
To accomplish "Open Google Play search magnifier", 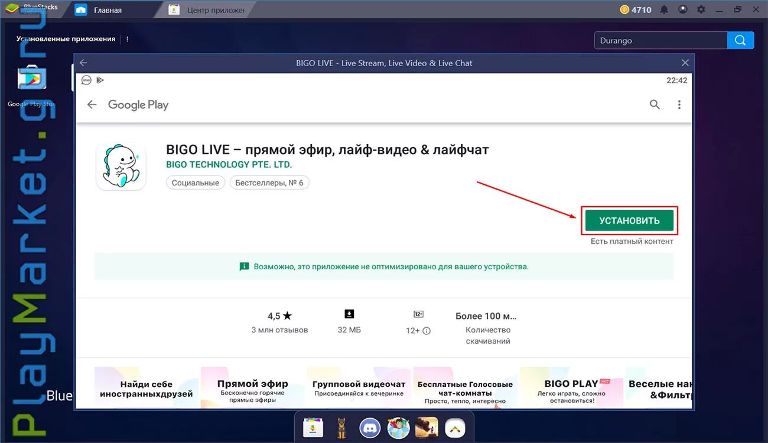I will (655, 105).
